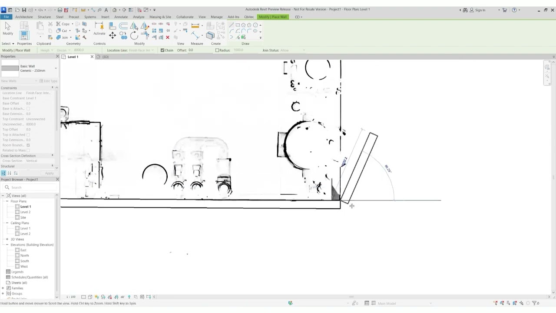Image resolution: width=556 pixels, height=313 pixels.
Task: Click the Text tool in quick access toolbar
Action: [106, 10]
